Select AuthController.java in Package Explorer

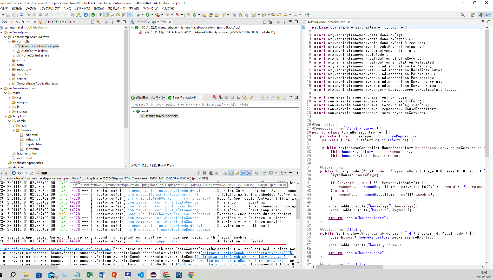[34, 51]
